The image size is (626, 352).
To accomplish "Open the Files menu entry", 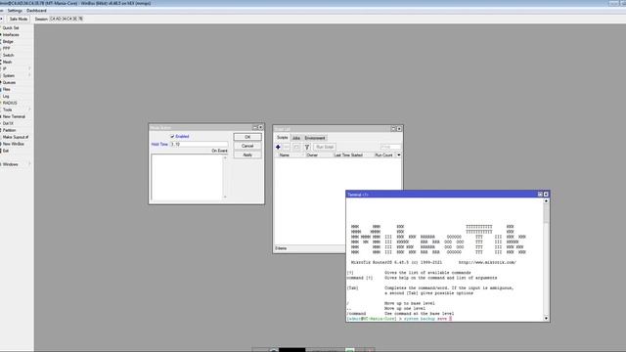I will [x=7, y=89].
